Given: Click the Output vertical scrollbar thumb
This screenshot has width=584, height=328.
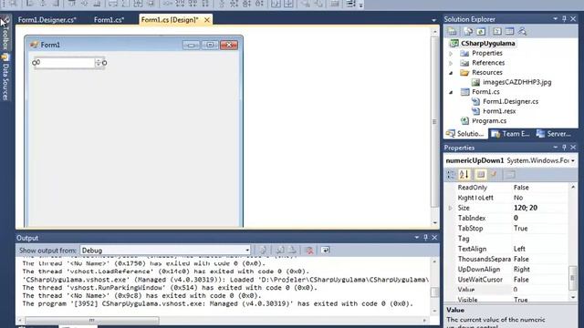Looking at the screenshot, I should coord(434,292).
